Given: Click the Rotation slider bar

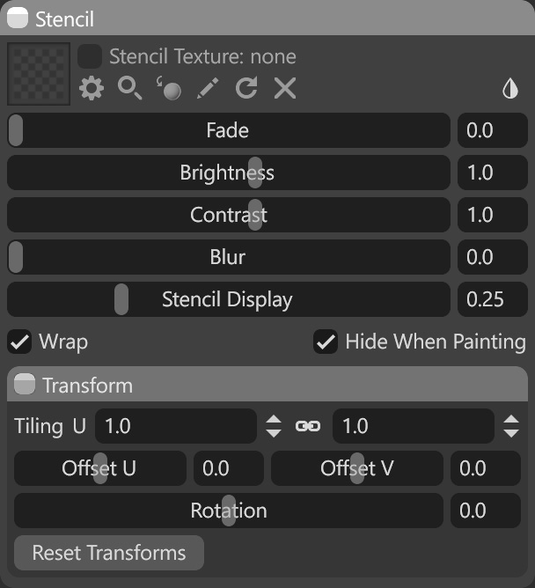Looking at the screenshot, I should [228, 511].
